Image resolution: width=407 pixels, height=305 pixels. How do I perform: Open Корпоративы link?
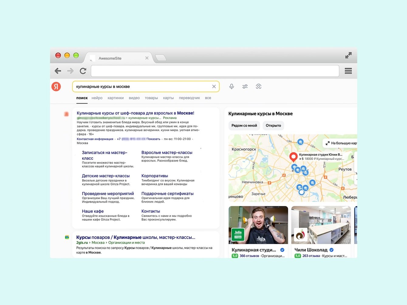point(155,176)
